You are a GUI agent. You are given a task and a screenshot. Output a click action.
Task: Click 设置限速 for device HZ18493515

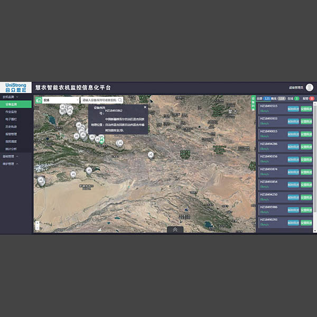306,109
